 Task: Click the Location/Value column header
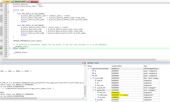point(127,66)
